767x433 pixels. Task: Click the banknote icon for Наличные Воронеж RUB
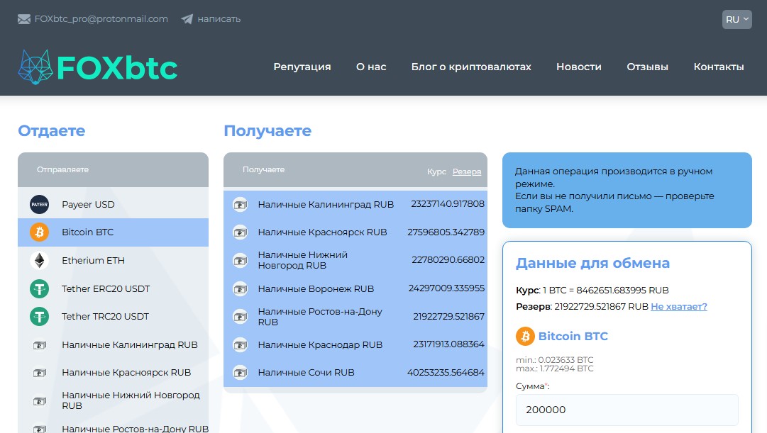pos(240,288)
